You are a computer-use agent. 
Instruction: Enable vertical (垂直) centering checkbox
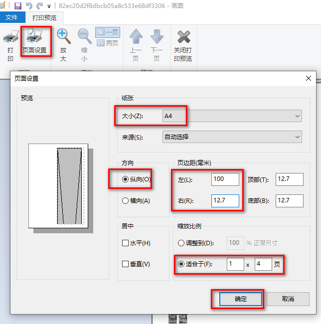(x=126, y=264)
